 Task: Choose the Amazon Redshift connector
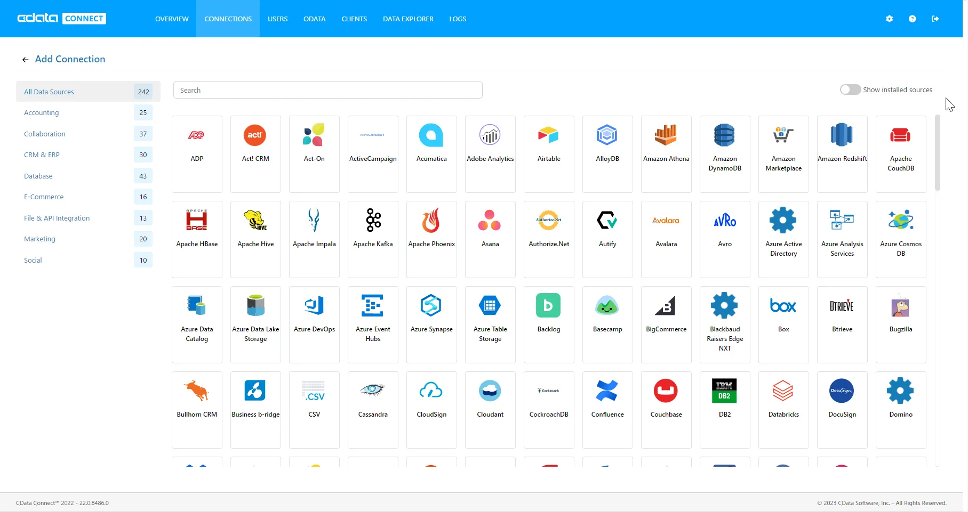[842, 154]
